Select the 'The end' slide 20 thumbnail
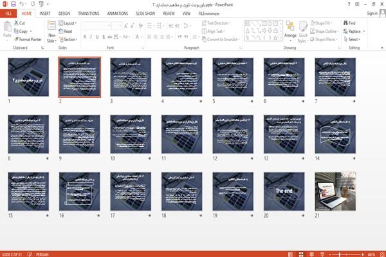This screenshot has width=386, height=257. [284, 191]
